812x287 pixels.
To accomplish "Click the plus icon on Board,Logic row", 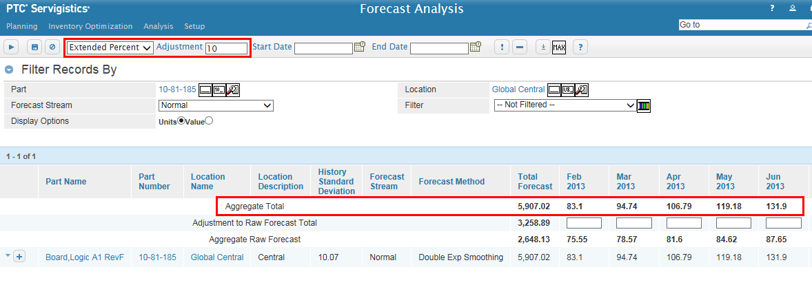I will click(19, 257).
